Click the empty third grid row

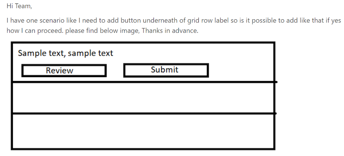pyautogui.click(x=144, y=131)
